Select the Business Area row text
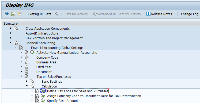 tap(46, 62)
